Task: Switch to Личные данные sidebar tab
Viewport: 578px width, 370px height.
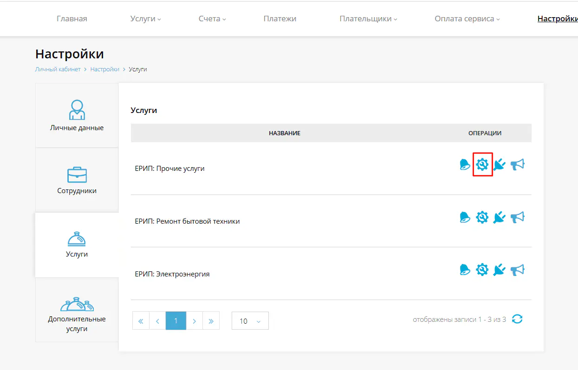Action: pyautogui.click(x=77, y=116)
